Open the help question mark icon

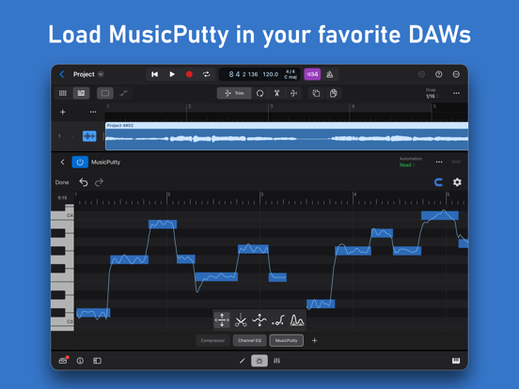(x=438, y=74)
